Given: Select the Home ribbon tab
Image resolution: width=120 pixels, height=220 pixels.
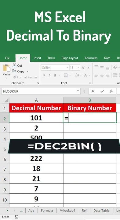Looking at the screenshot, I should click(x=23, y=58).
